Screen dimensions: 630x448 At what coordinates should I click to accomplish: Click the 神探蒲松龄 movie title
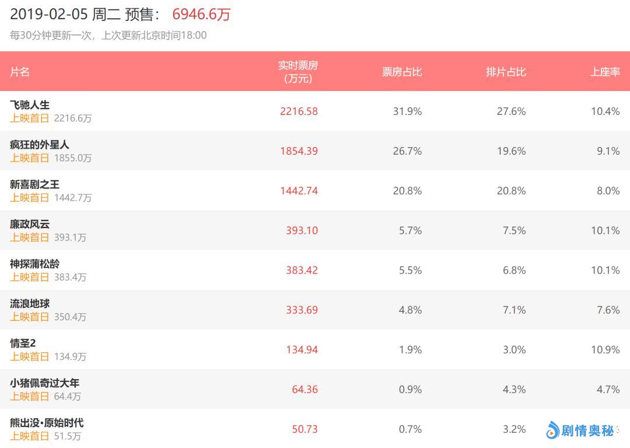(34, 264)
